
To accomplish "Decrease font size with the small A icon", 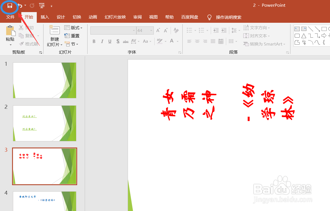I will [x=166, y=31].
